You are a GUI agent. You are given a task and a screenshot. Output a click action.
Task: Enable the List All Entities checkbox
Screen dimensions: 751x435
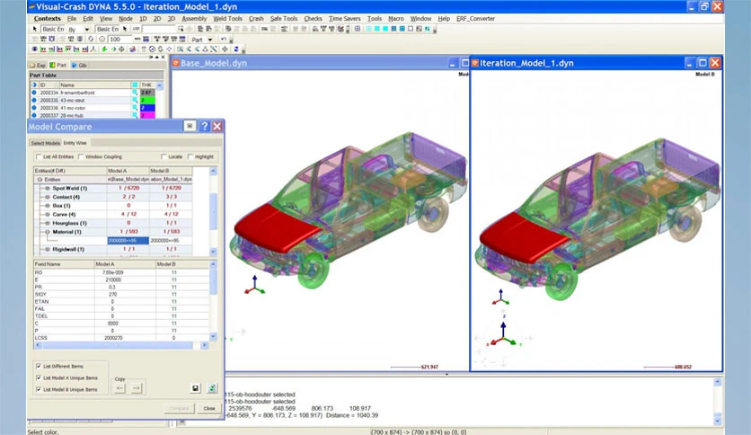[x=39, y=156]
